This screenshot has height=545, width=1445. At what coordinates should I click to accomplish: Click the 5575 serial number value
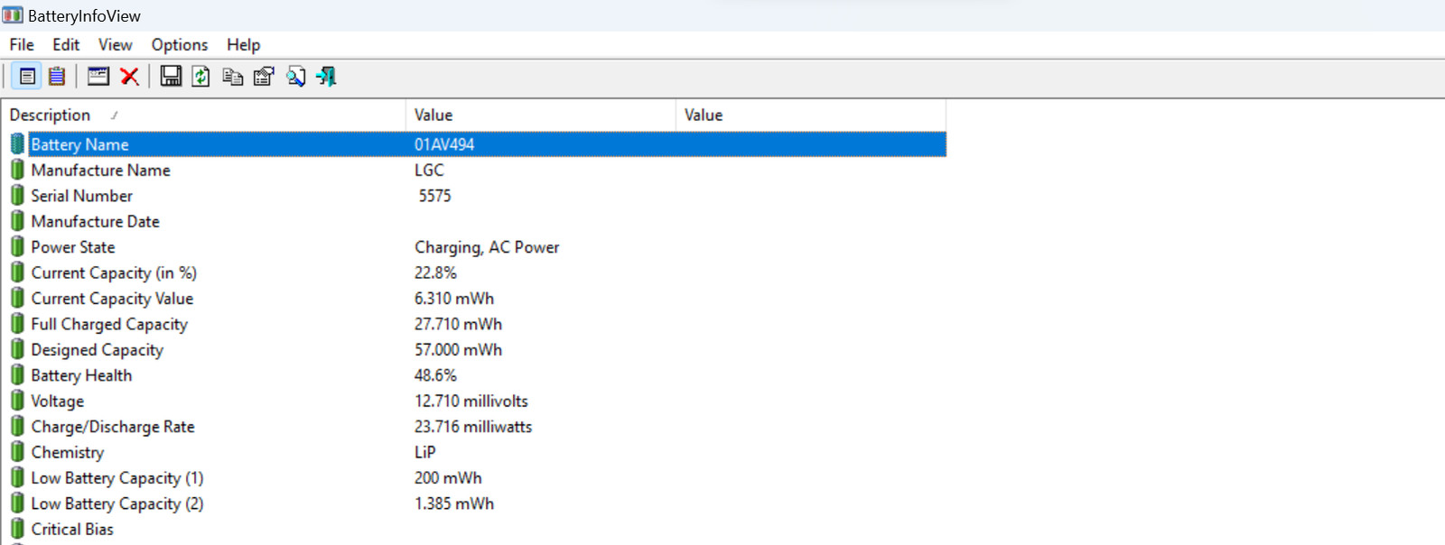(x=434, y=196)
